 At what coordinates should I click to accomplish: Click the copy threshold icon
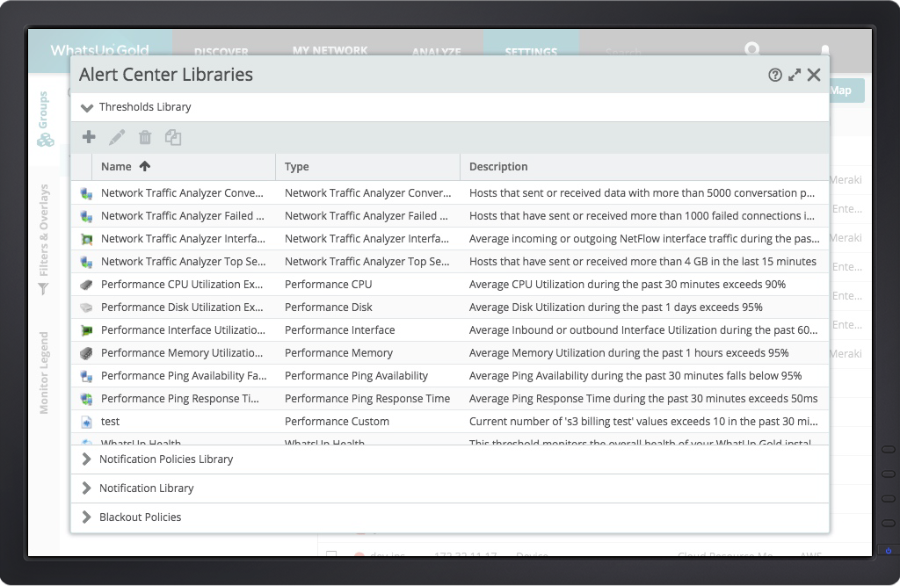(173, 137)
